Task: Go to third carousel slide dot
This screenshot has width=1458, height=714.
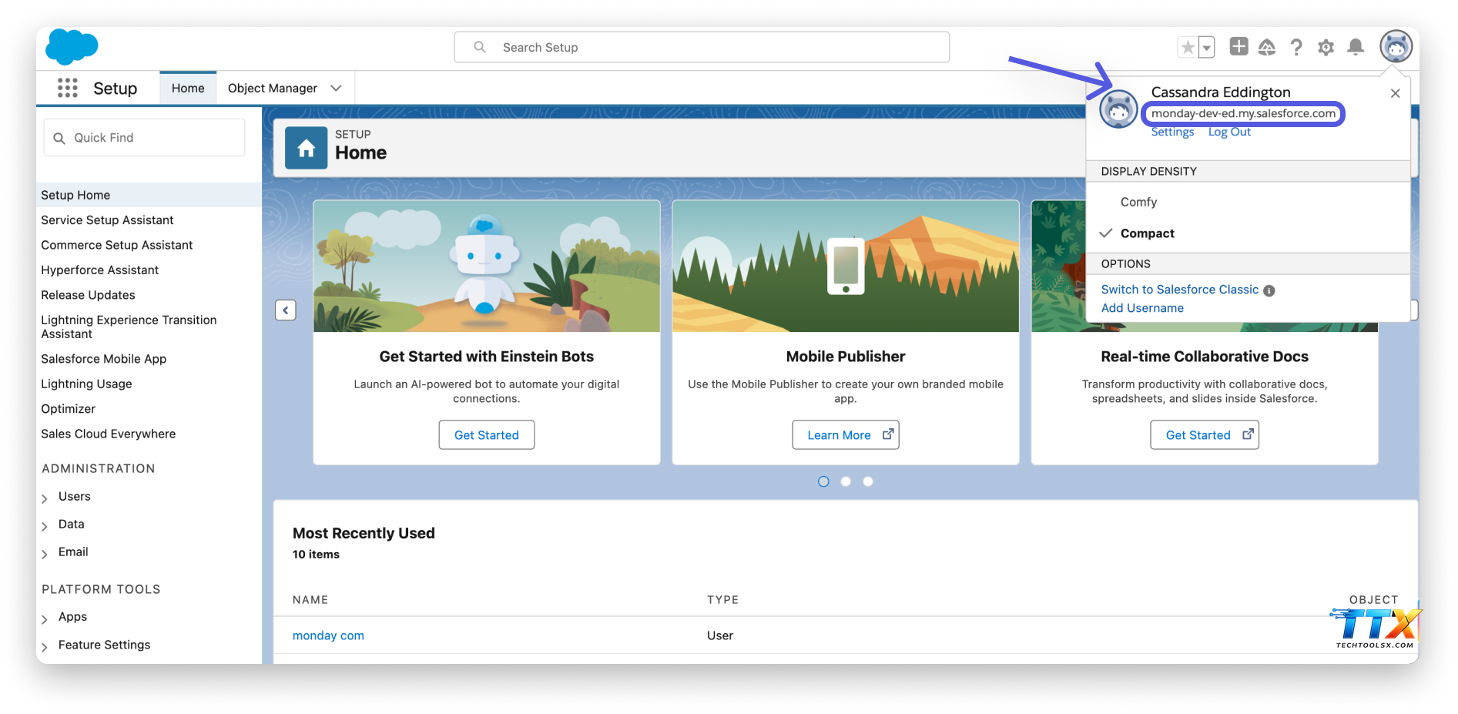Action: 868,481
